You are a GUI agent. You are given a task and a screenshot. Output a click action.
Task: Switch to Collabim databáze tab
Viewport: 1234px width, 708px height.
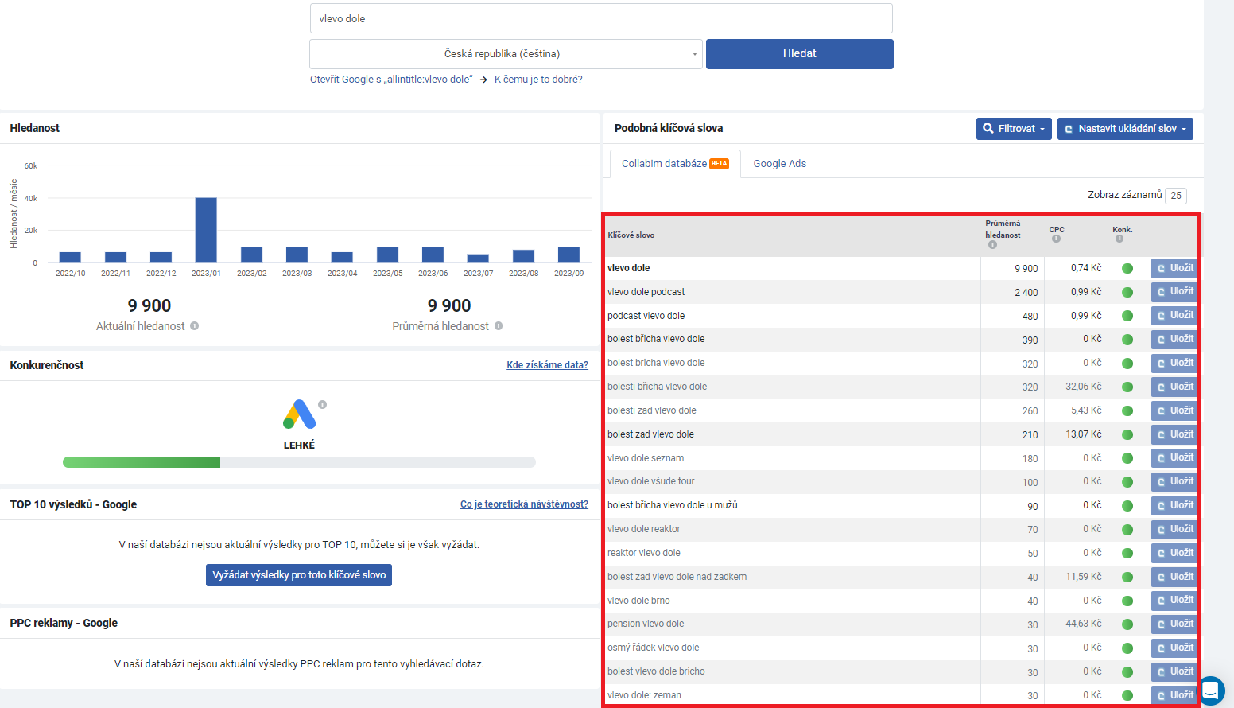pyautogui.click(x=674, y=164)
